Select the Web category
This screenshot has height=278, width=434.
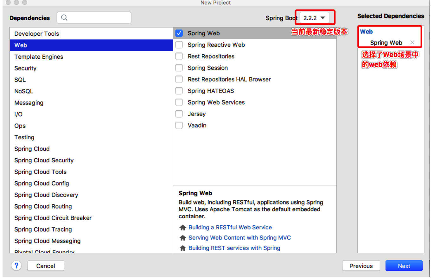pyautogui.click(x=91, y=45)
